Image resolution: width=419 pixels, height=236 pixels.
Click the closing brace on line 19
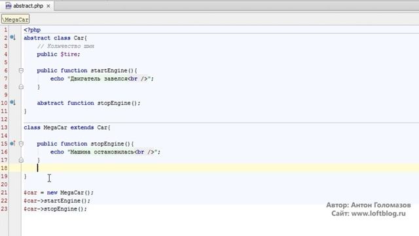[26, 176]
